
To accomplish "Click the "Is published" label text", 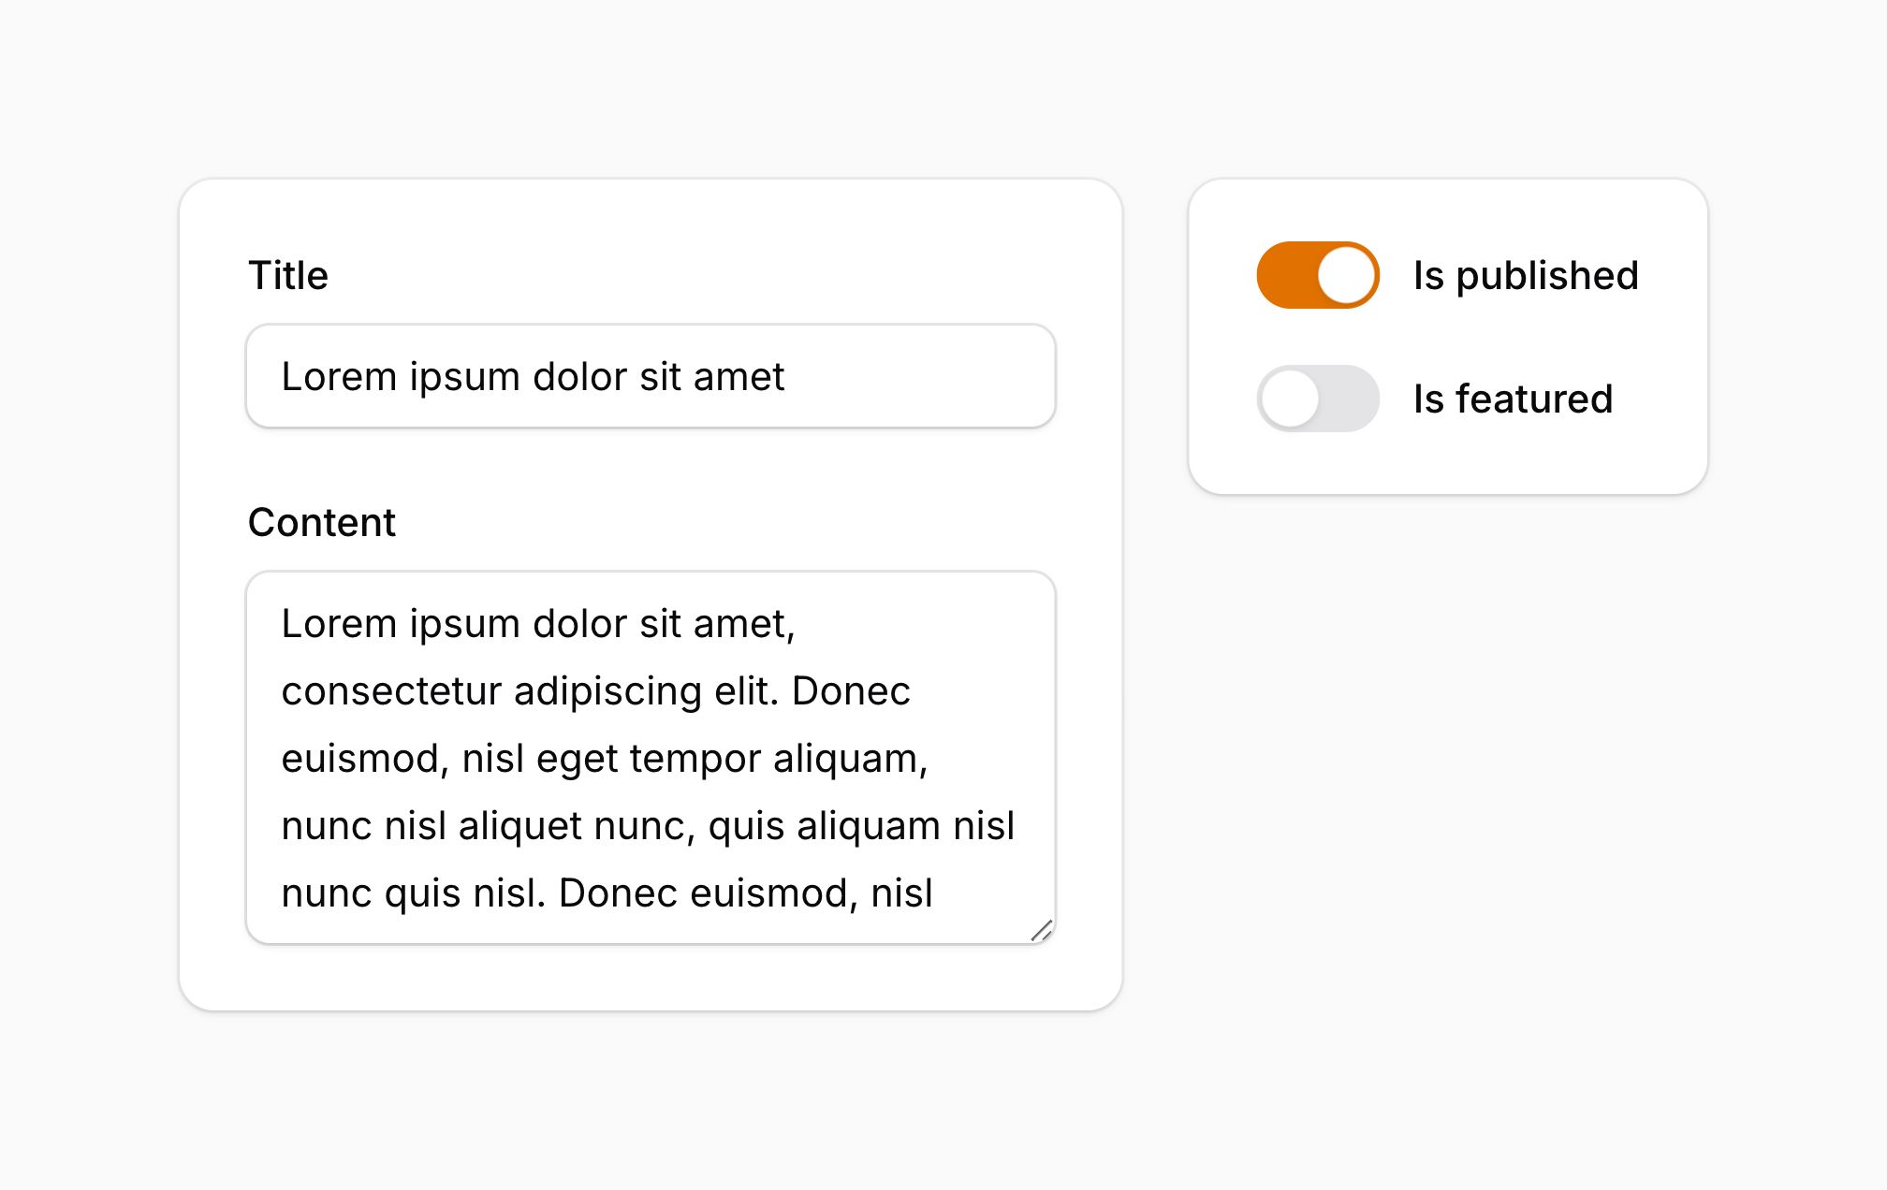I will tap(1525, 275).
